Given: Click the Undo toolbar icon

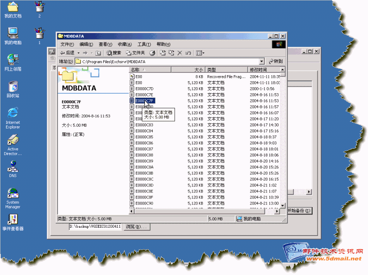Looking at the screenshot, I should 189,53.
